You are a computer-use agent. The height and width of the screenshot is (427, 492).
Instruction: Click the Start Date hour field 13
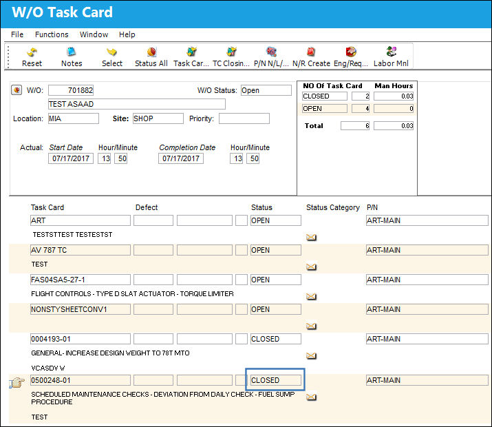click(x=105, y=158)
